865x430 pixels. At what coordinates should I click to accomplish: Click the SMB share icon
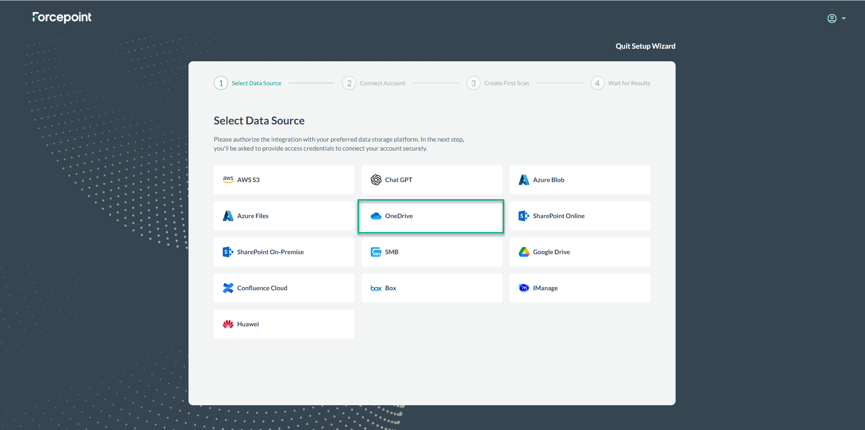(376, 252)
